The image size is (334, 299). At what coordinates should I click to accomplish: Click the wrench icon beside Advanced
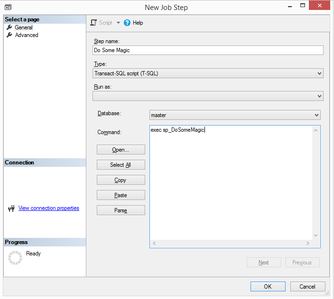point(9,35)
